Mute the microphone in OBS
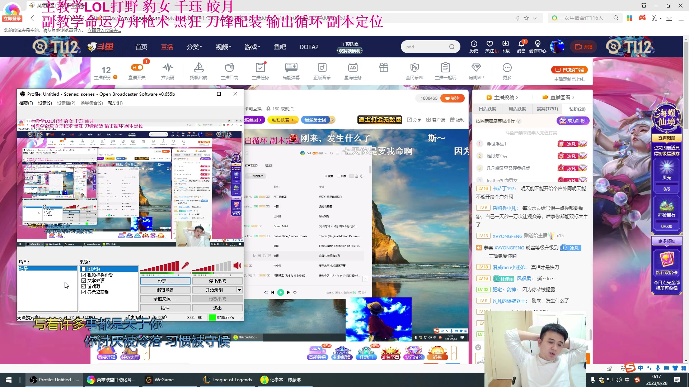The width and height of the screenshot is (689, 387). point(185,266)
